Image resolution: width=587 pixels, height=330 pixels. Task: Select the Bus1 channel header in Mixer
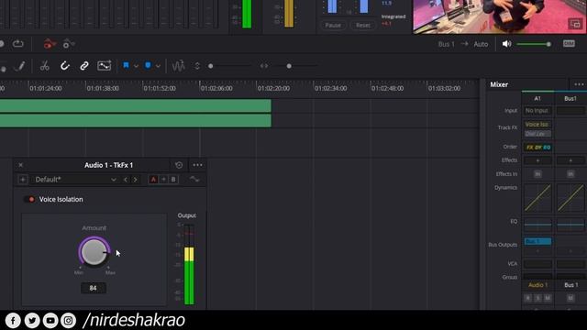coord(570,98)
